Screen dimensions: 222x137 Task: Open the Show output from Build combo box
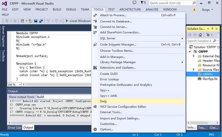(x=64, y=97)
